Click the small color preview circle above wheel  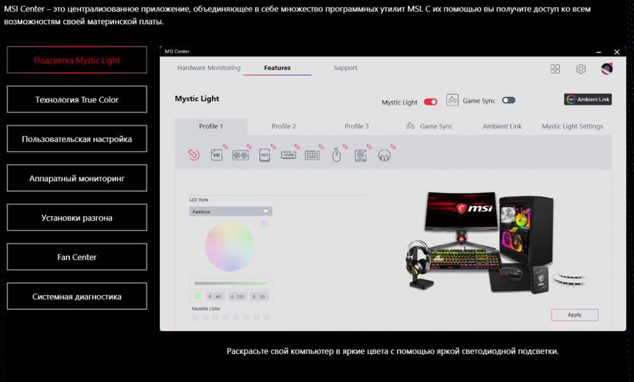[264, 224]
